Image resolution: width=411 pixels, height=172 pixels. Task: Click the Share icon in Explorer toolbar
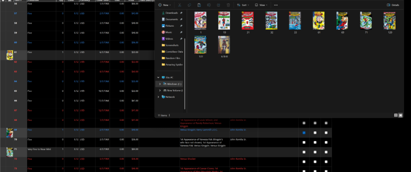coord(219,5)
